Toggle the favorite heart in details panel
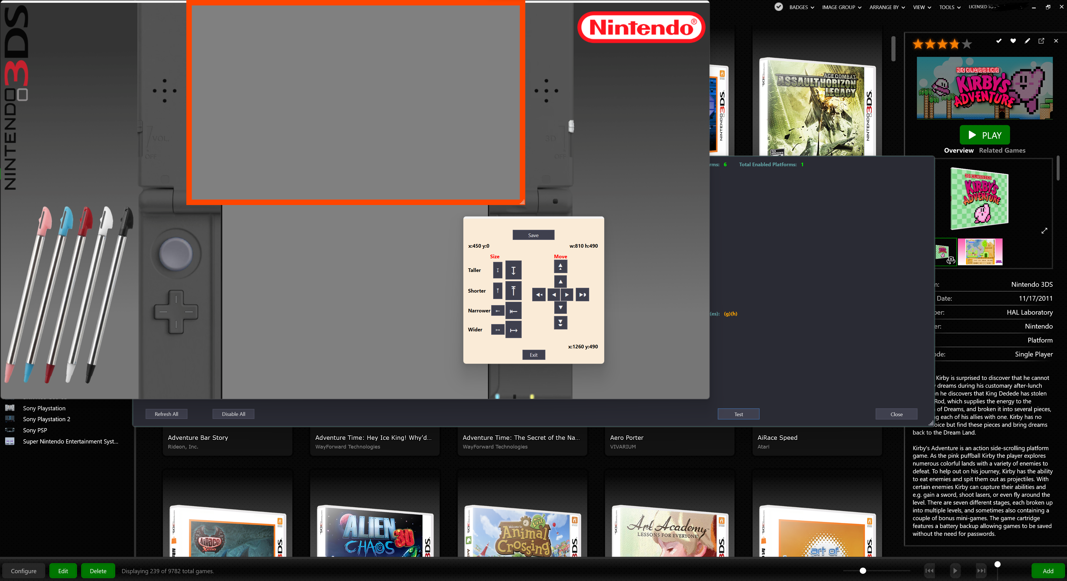The image size is (1067, 581). [1013, 40]
